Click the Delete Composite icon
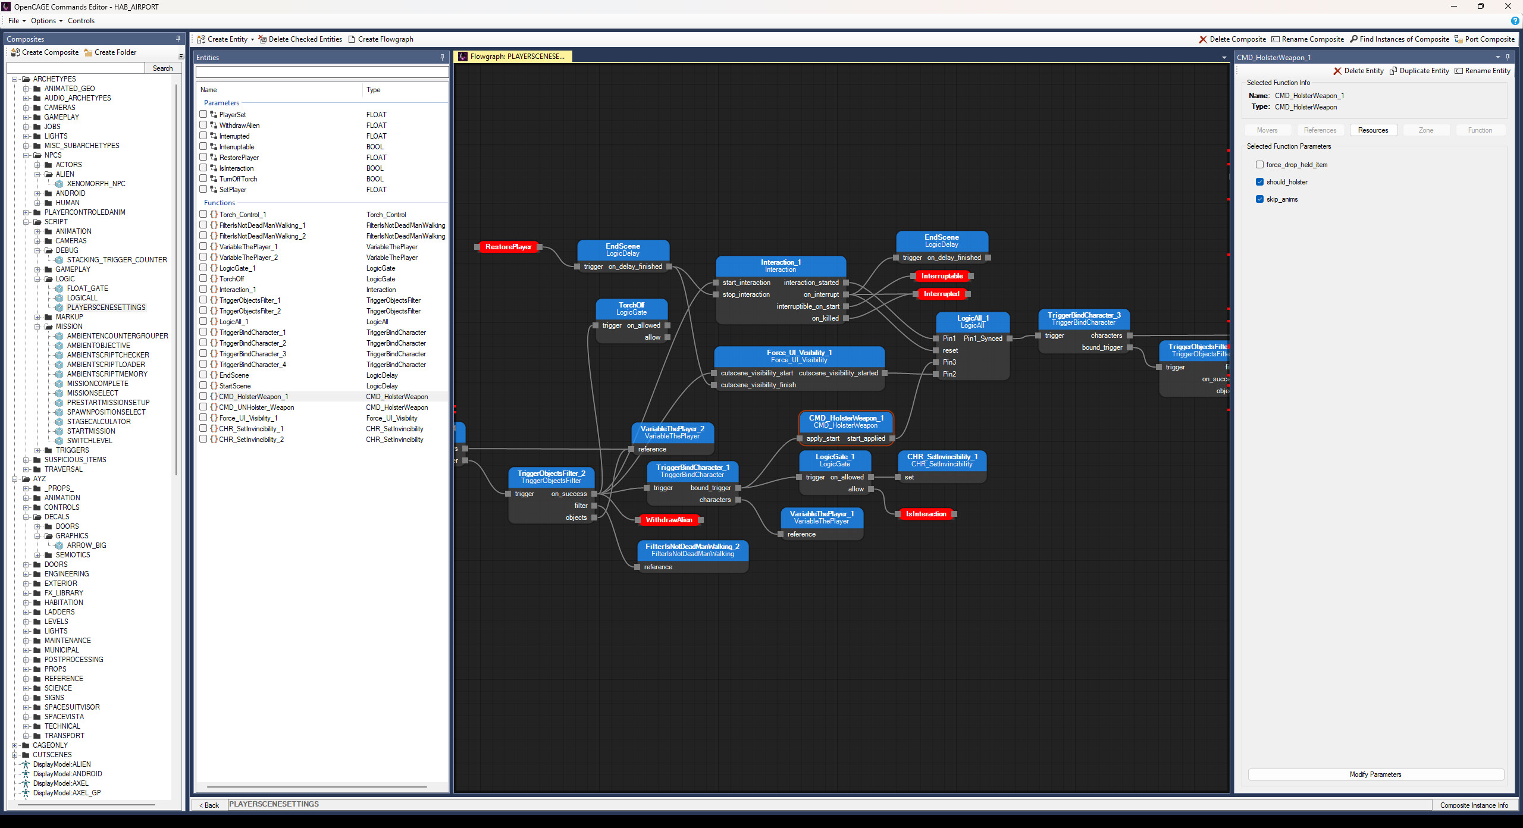The height and width of the screenshot is (828, 1523). [x=1203, y=39]
